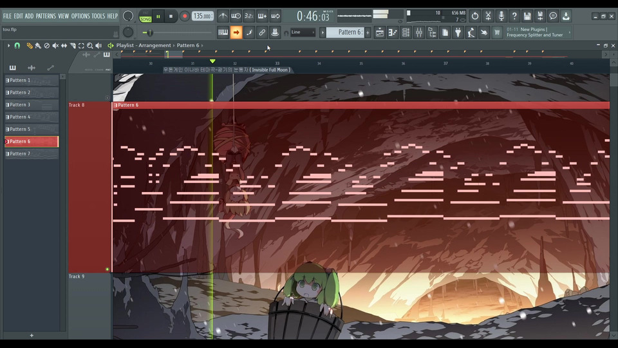Click the song position slider handle

[150, 33]
